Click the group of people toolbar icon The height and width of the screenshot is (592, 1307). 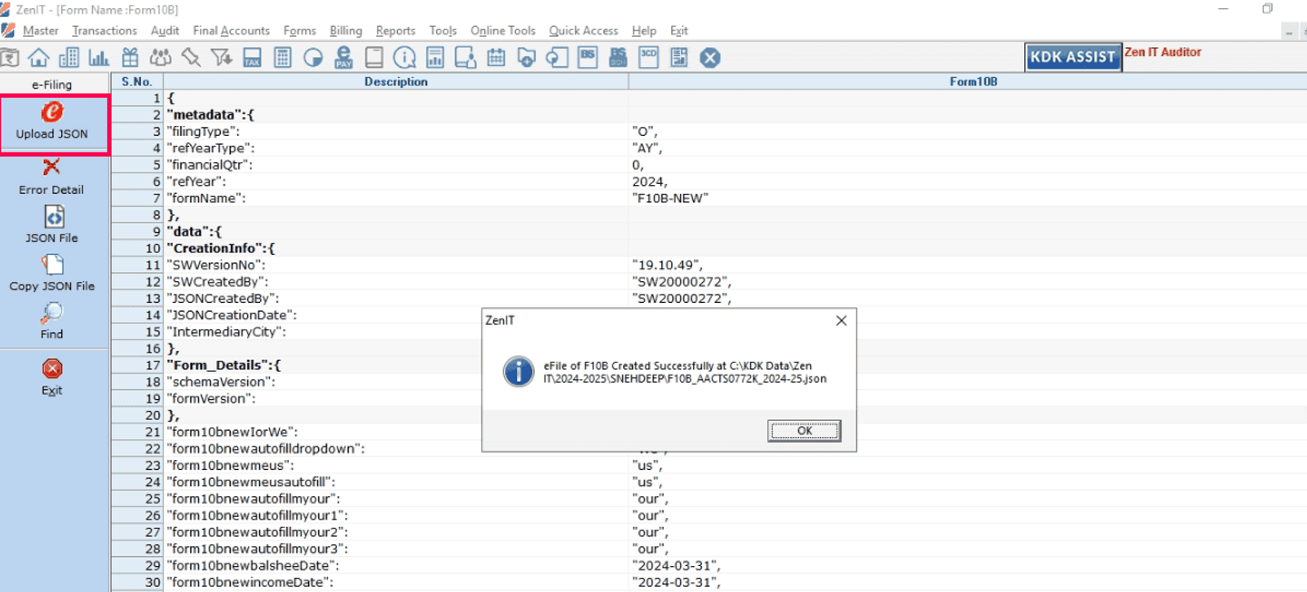point(161,58)
